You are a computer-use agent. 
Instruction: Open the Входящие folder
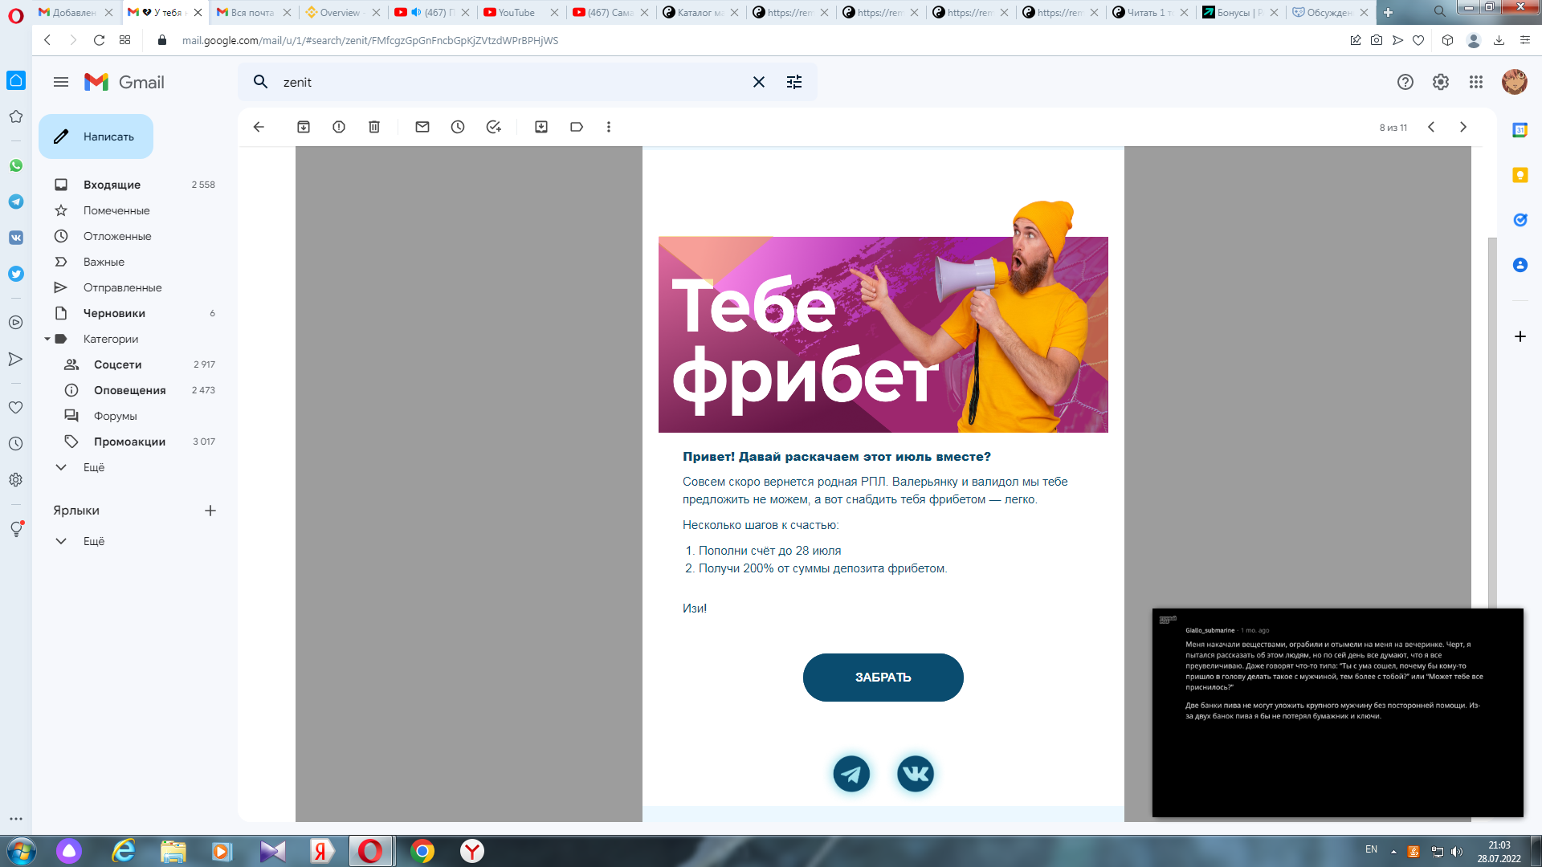tap(112, 185)
